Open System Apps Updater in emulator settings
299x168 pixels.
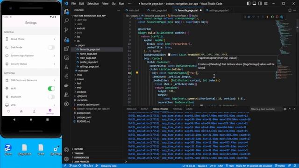tap(31, 56)
